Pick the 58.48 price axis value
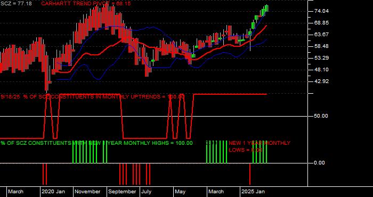 (x=321, y=46)
